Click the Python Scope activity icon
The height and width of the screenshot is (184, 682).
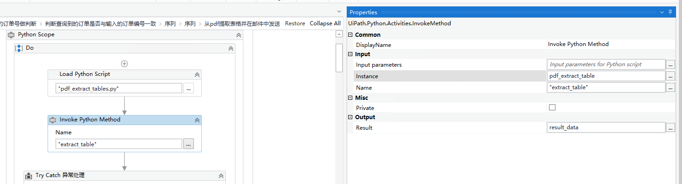click(11, 35)
